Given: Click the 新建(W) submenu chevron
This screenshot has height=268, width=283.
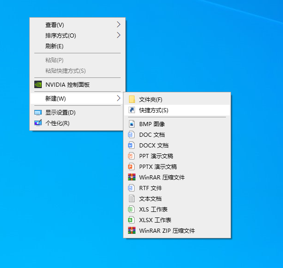Looking at the screenshot, I should pos(118,98).
